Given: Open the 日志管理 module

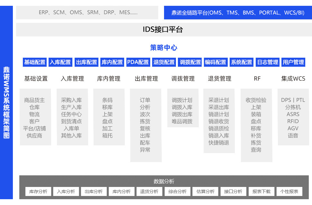Looking at the screenshot, I should pyautogui.click(x=267, y=62).
